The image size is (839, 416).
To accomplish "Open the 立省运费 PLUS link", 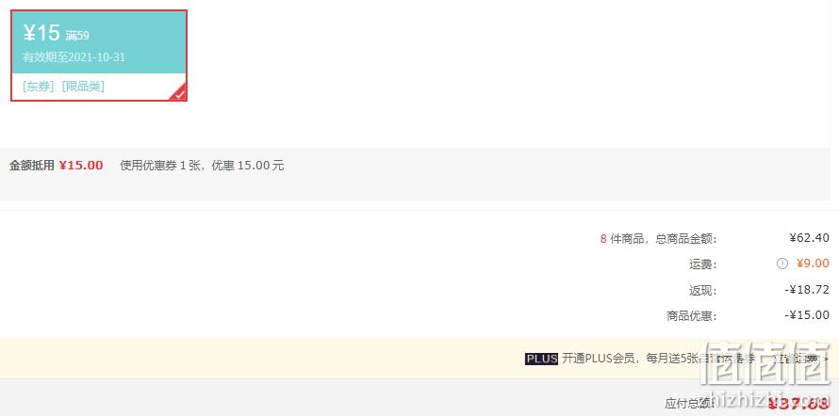I will (797, 360).
